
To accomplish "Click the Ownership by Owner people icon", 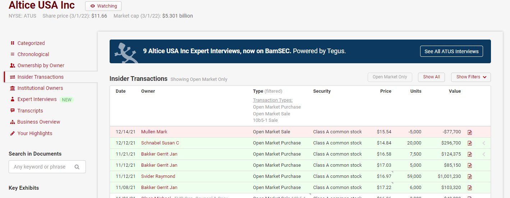I will 13,65.
